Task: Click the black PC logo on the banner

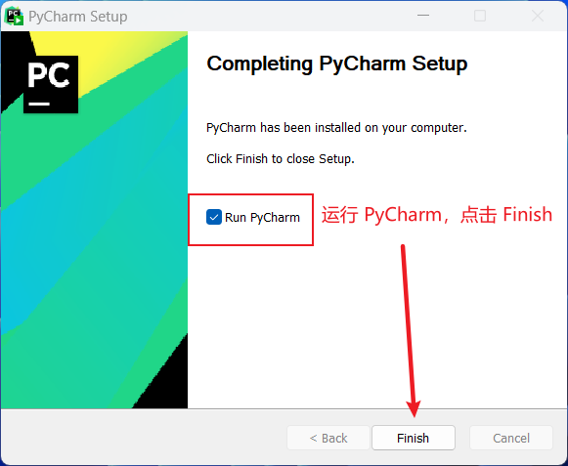Action: click(51, 84)
